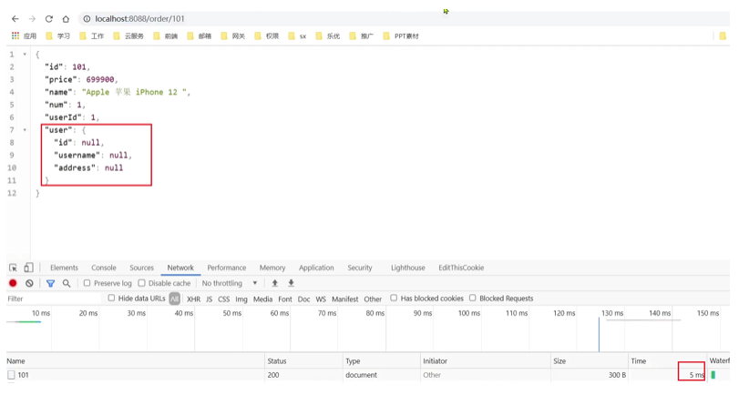
Task: Go to the home page icon
Action: [66, 19]
